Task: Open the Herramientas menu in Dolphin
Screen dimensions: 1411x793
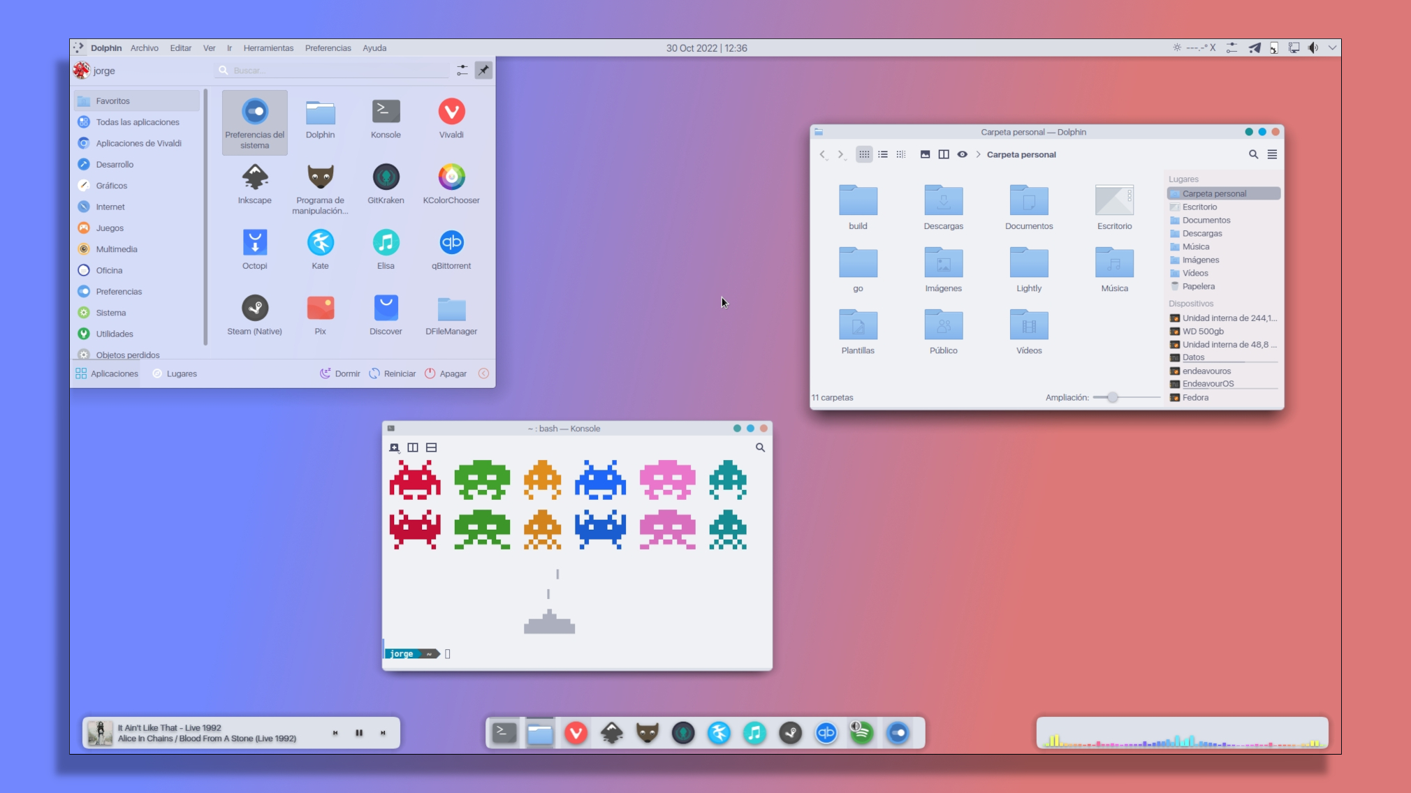Action: tap(269, 47)
